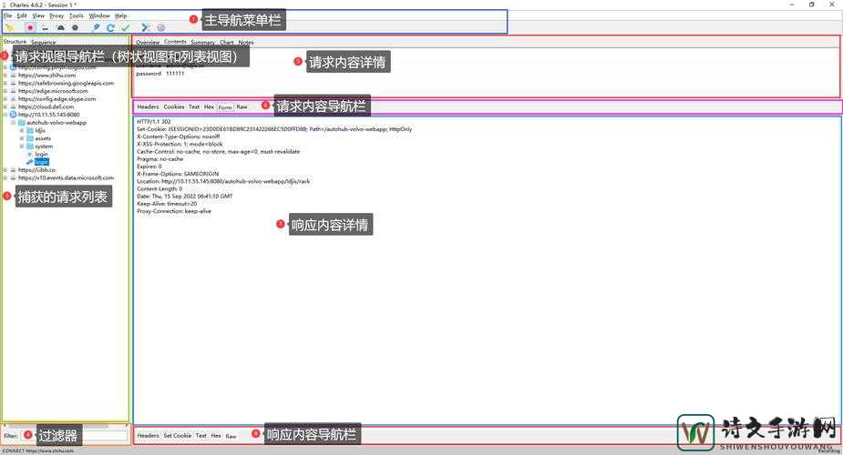Click the password form field row
The image size is (843, 455).
tap(160, 74)
